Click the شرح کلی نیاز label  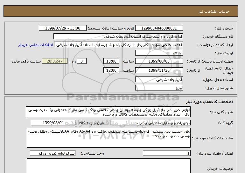pos(221,112)
